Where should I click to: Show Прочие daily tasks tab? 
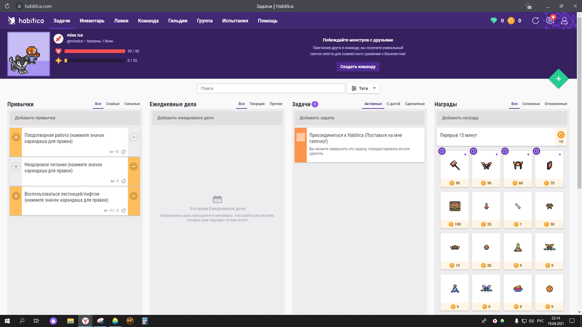(276, 104)
